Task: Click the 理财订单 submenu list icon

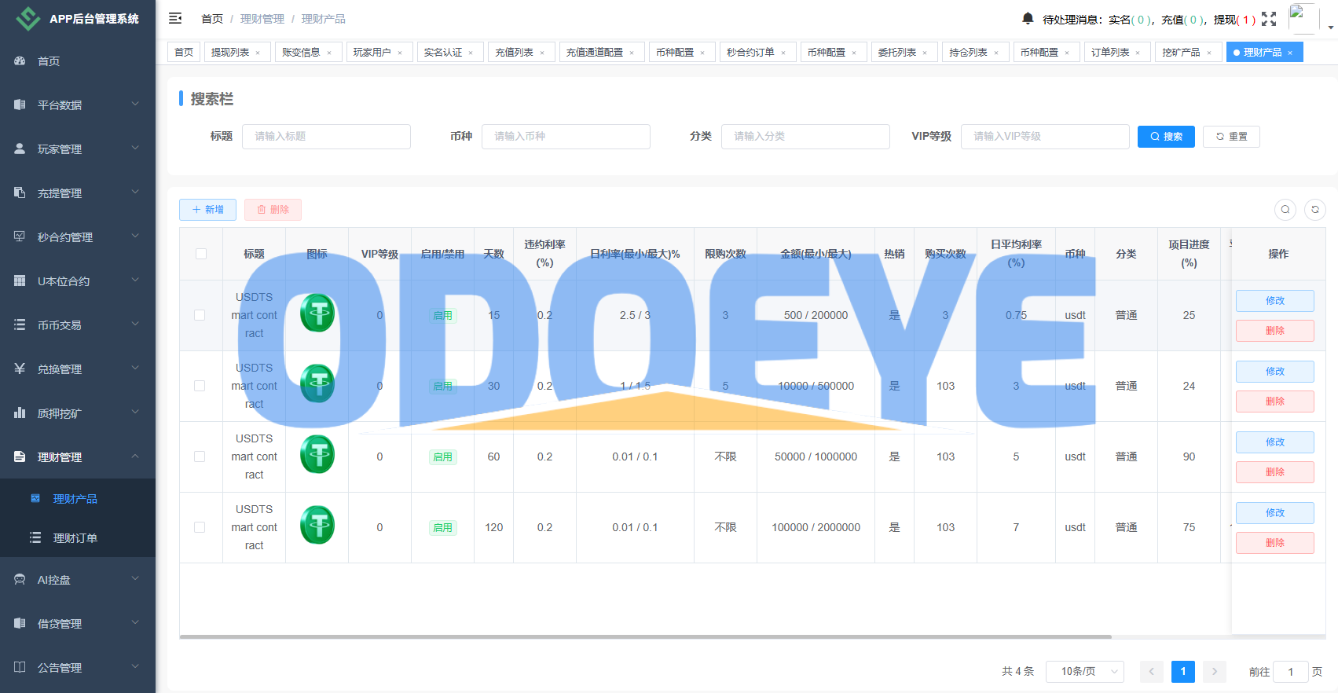Action: coord(35,537)
